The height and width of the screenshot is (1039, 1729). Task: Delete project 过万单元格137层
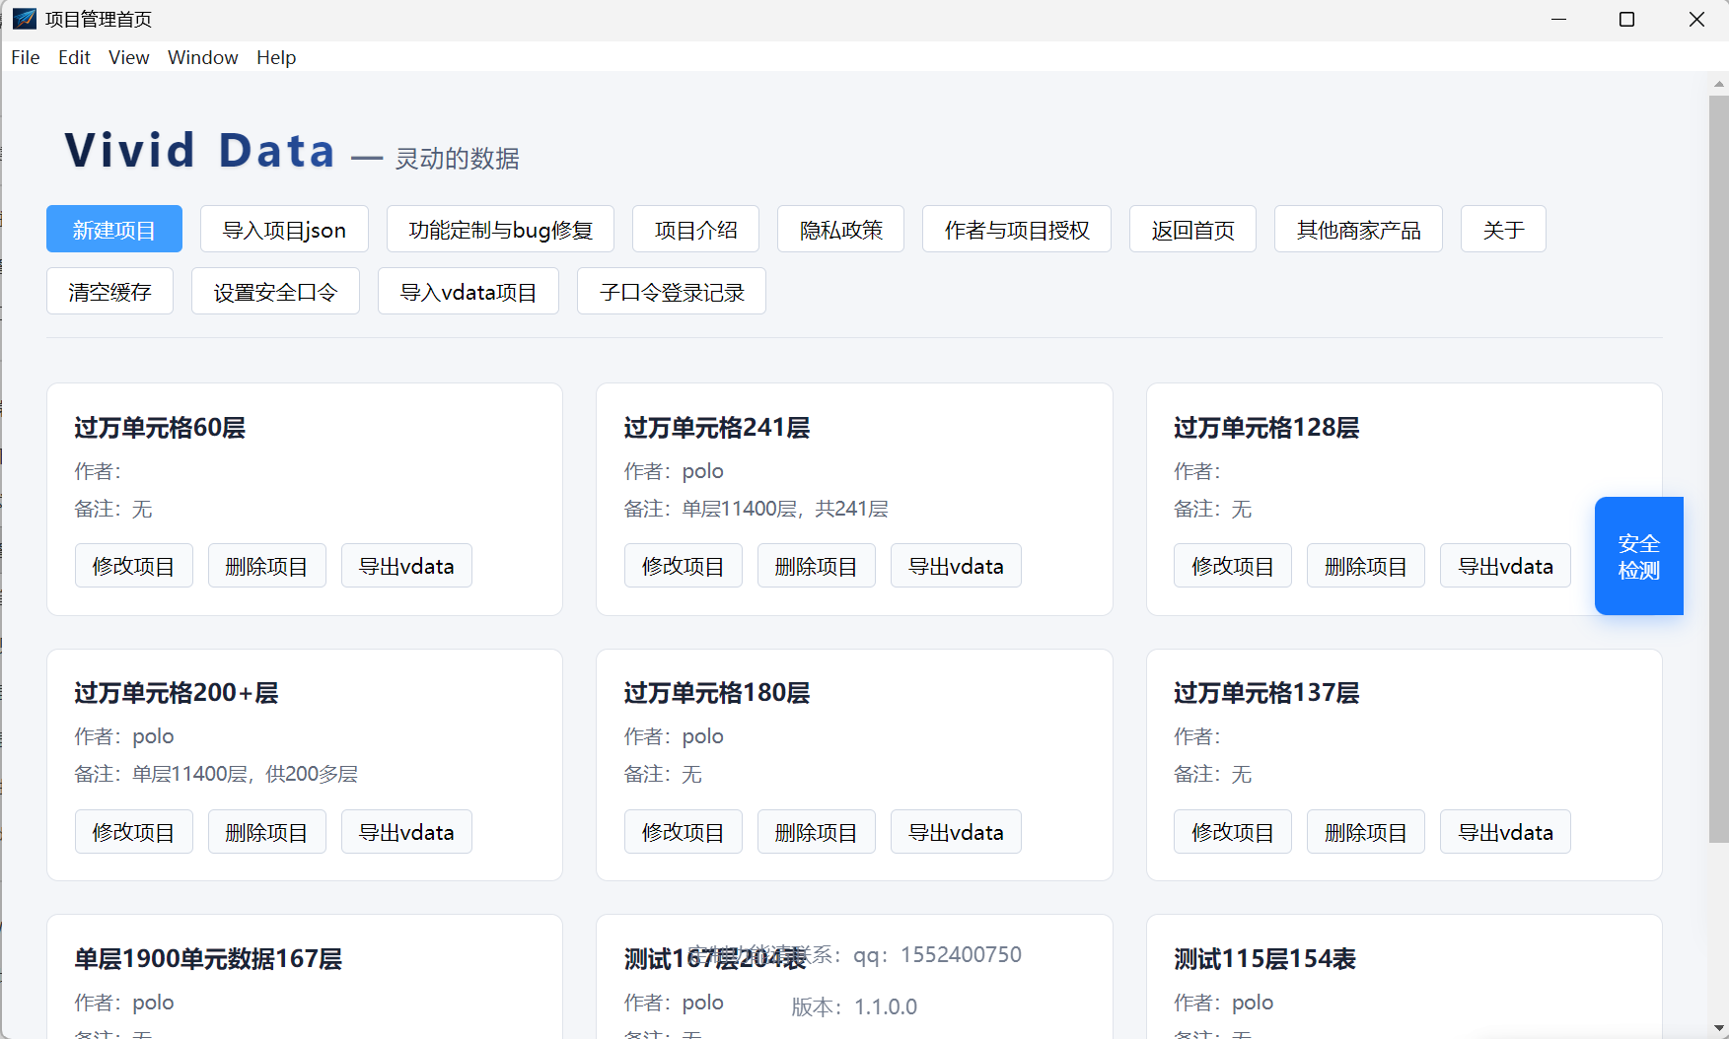tap(1366, 832)
